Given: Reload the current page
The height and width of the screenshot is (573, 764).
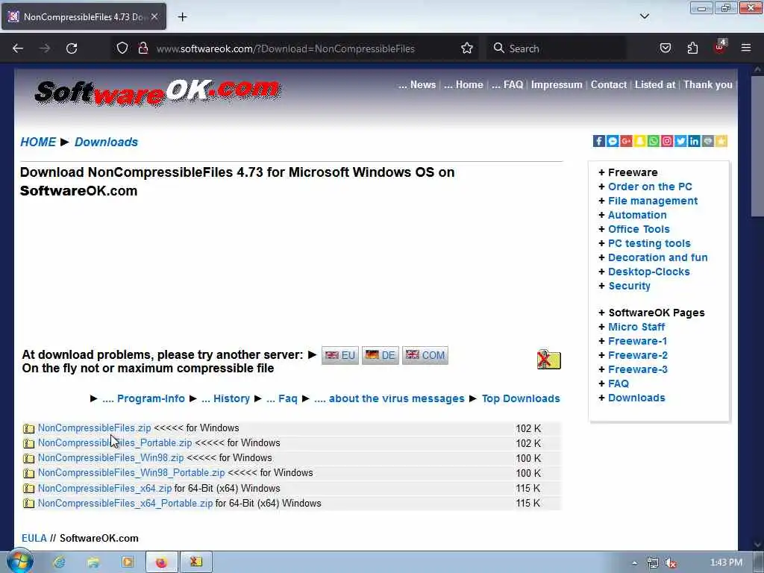Looking at the screenshot, I should click(72, 48).
